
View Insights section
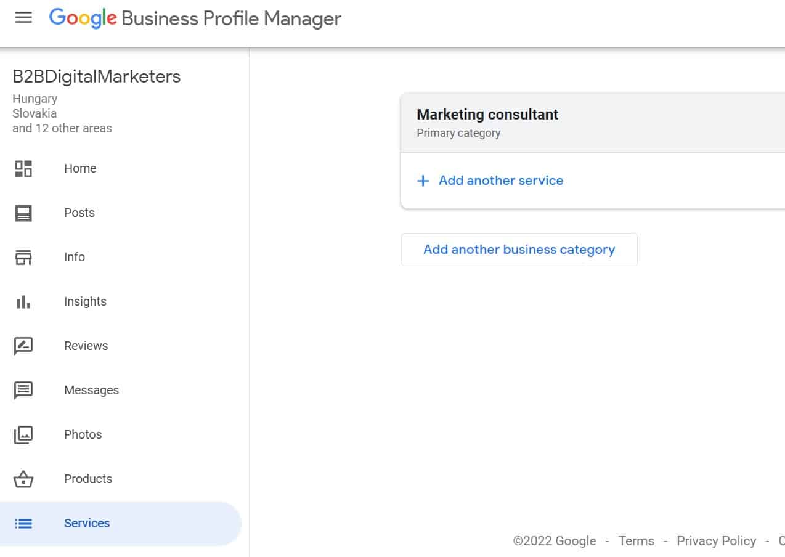[85, 301]
